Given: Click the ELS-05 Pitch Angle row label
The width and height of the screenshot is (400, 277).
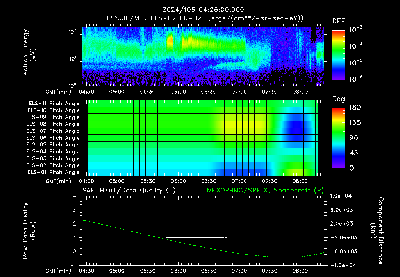Looking at the screenshot, I should 53,145.
